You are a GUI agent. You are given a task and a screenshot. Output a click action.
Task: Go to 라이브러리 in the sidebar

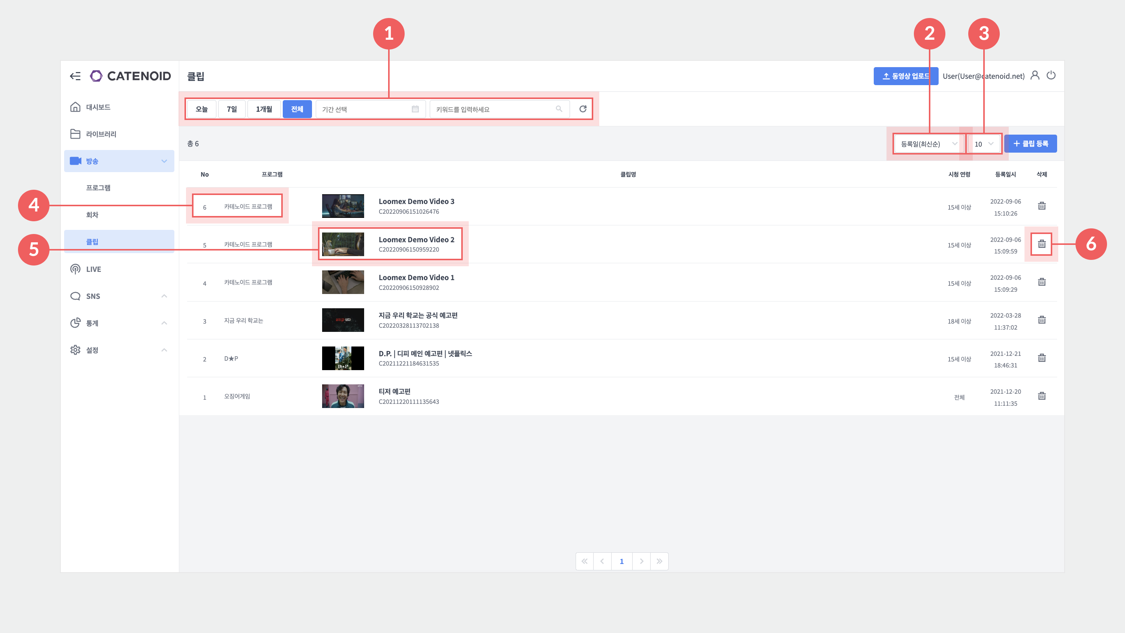(100, 134)
